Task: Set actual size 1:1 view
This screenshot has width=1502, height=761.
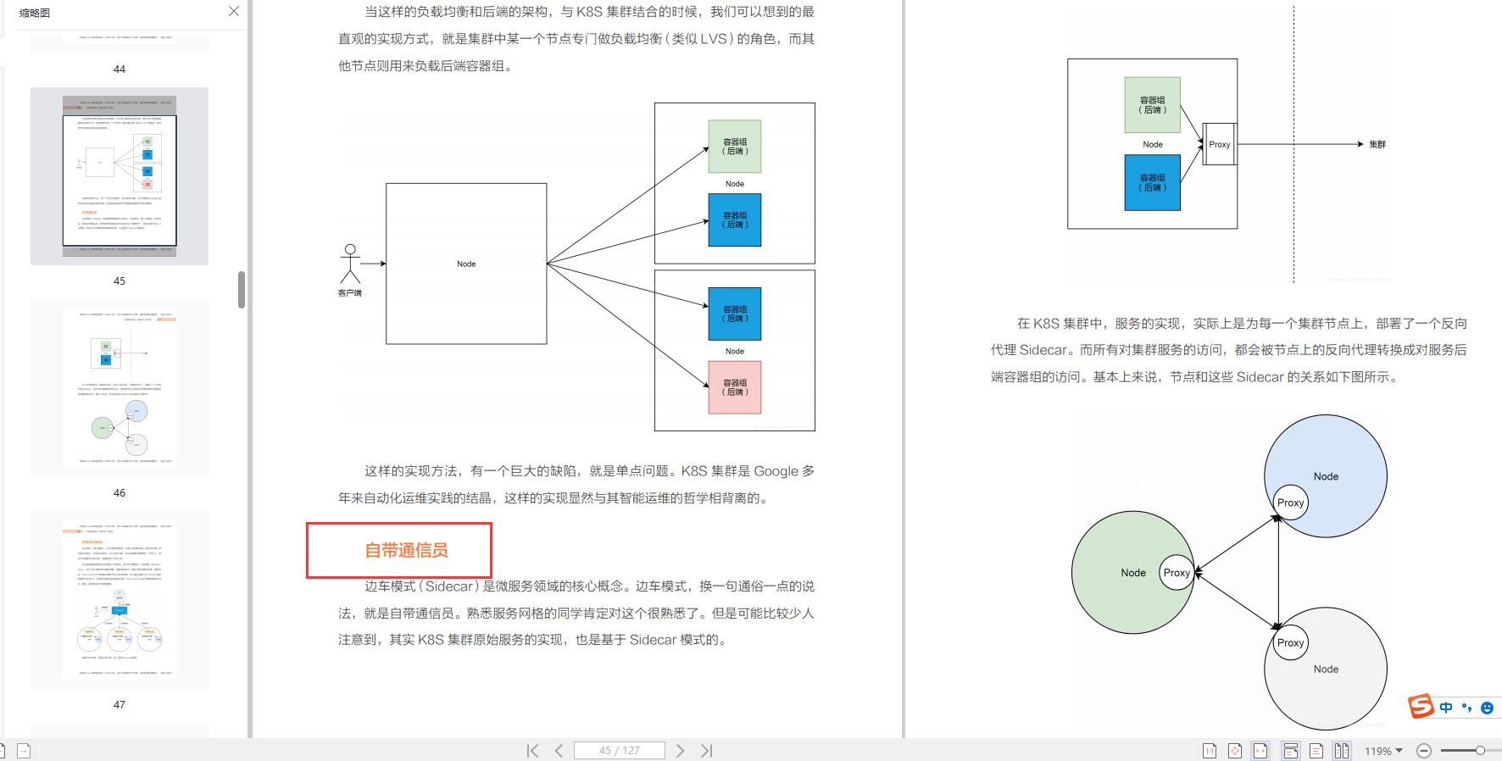Action: [x=1210, y=751]
